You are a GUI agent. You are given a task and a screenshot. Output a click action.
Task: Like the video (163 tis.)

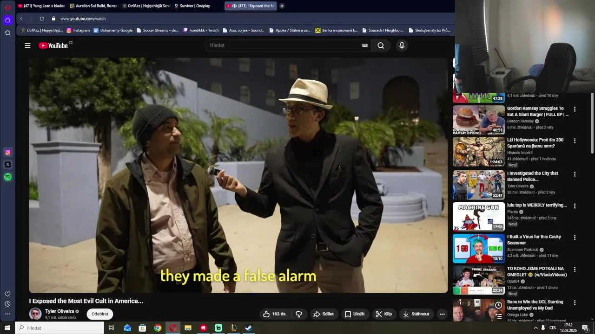[x=275, y=314]
